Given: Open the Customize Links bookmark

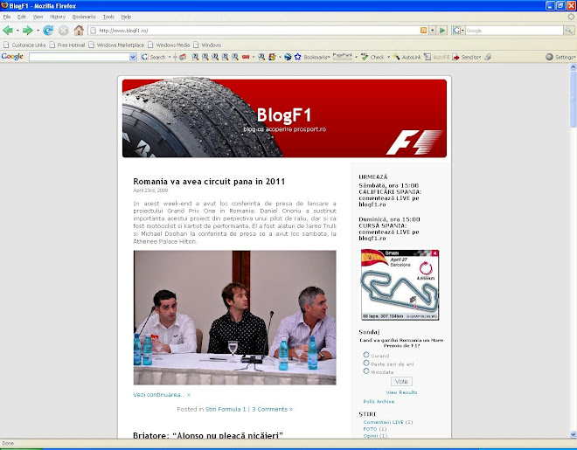Looking at the screenshot, I should point(24,45).
